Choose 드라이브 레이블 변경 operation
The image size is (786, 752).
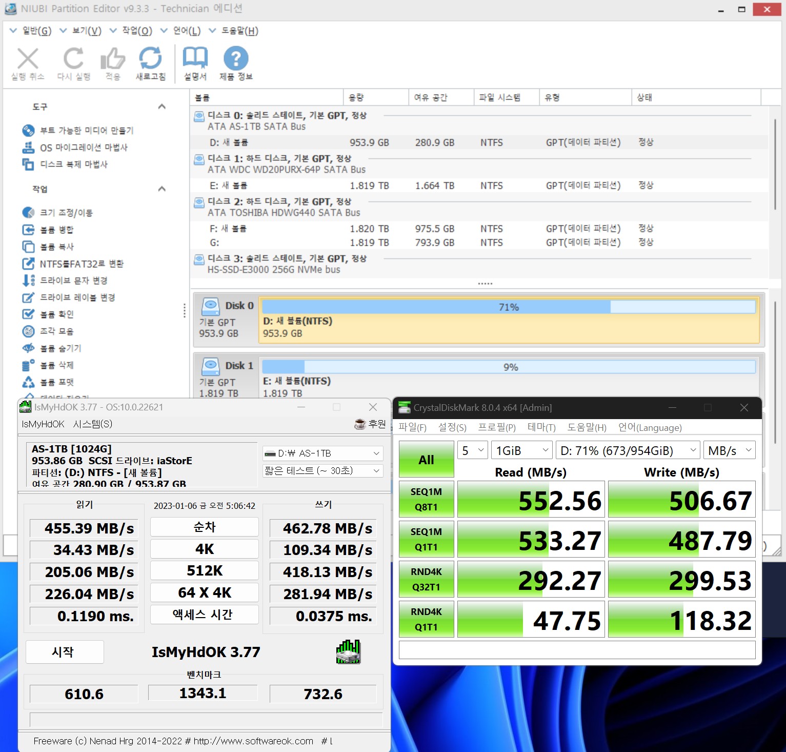[69, 297]
